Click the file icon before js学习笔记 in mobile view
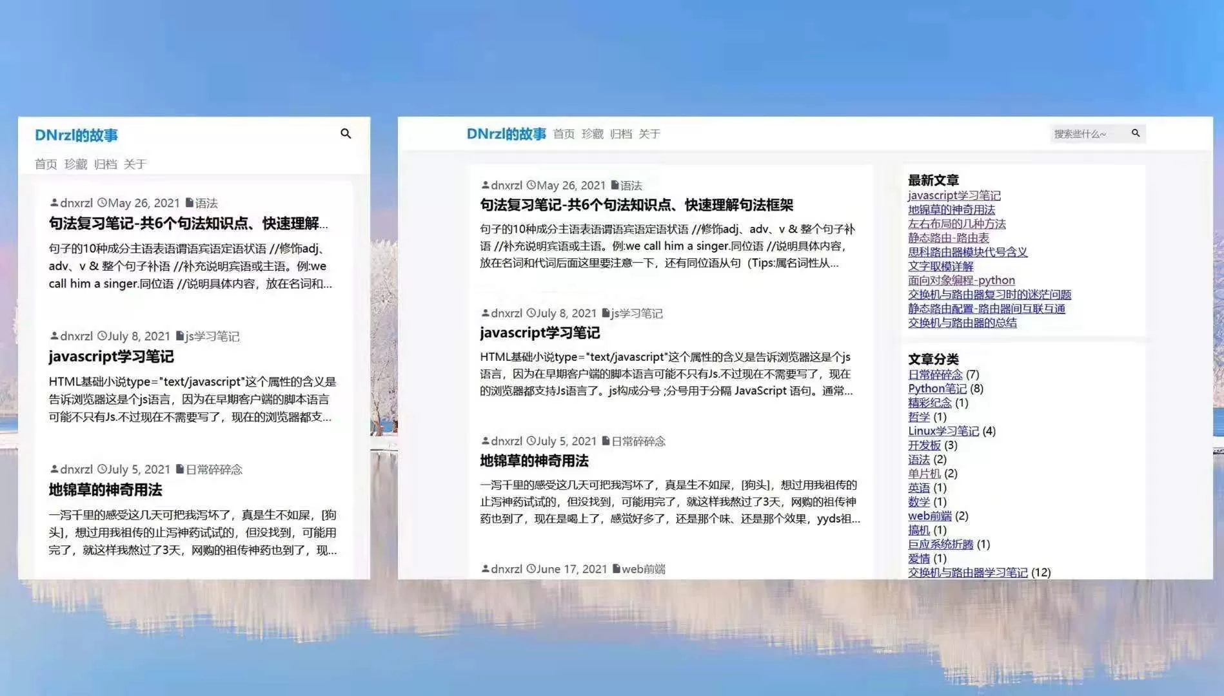This screenshot has height=696, width=1224. pyautogui.click(x=180, y=336)
